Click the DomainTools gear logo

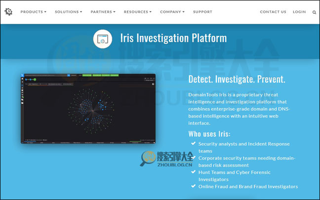8,12
